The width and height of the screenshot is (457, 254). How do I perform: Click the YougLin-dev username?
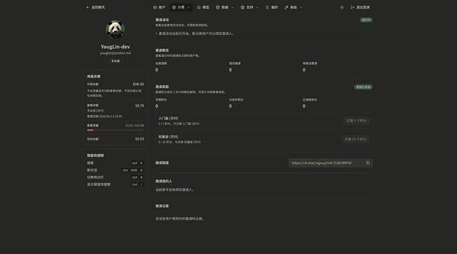click(115, 46)
